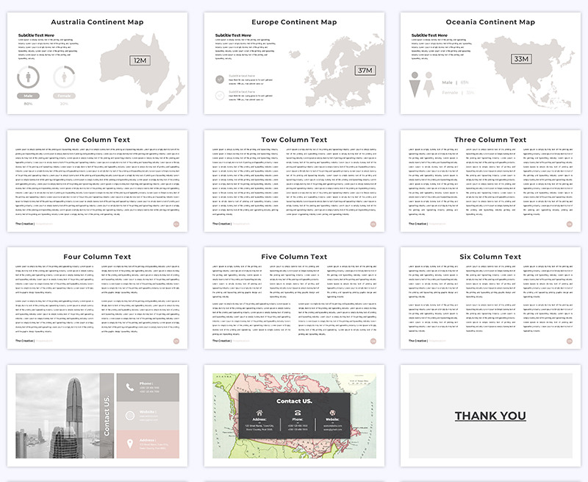Click the phone icon on the Contact Us slide
The width and height of the screenshot is (588, 482).
[x=129, y=387]
